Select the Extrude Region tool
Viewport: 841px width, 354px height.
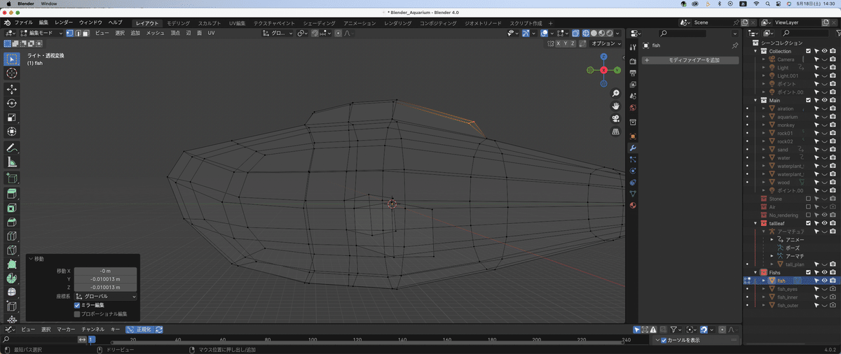(x=12, y=194)
